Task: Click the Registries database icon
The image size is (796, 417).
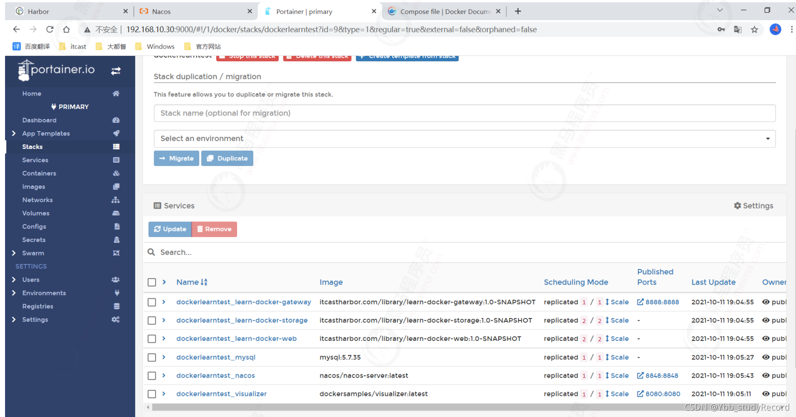Action: (x=116, y=306)
